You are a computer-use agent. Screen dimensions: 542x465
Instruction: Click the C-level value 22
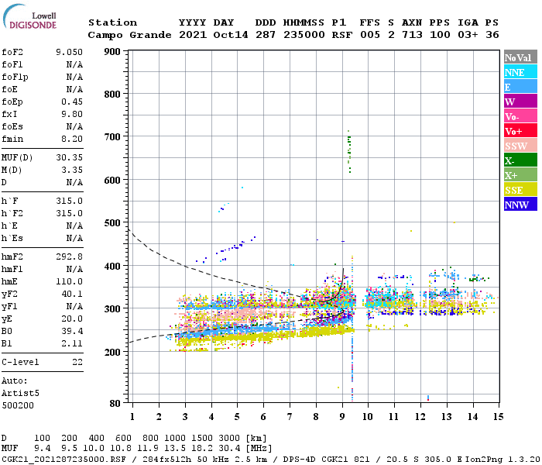(77, 362)
